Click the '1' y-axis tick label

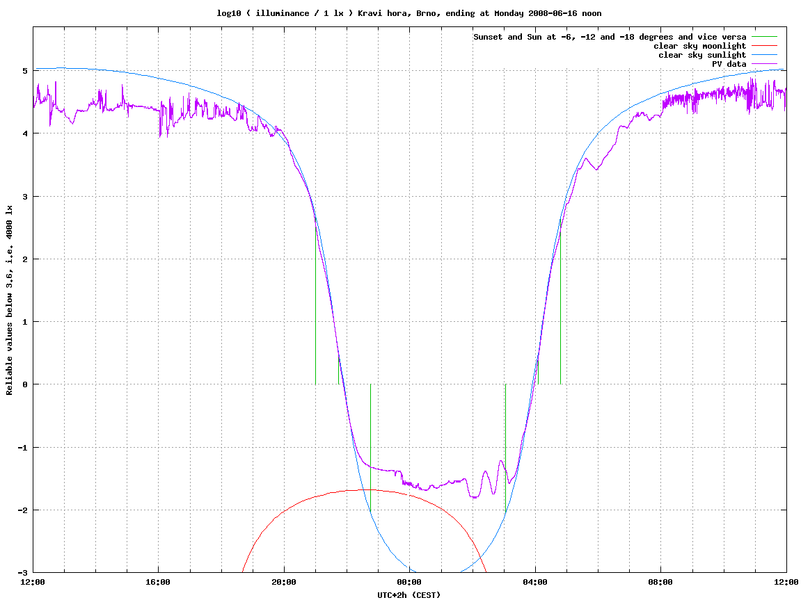coord(25,322)
